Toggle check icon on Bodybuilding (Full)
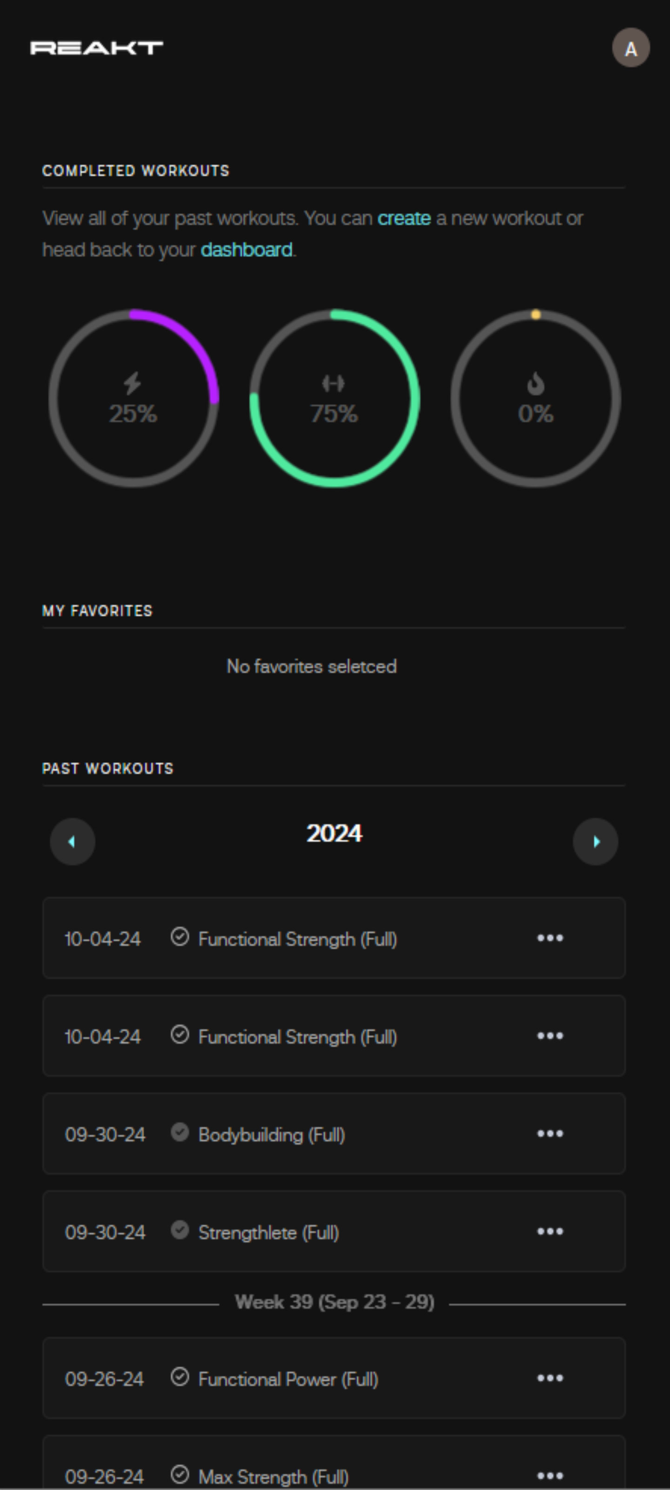Screen dimensions: 670x1490 [x=180, y=1132]
